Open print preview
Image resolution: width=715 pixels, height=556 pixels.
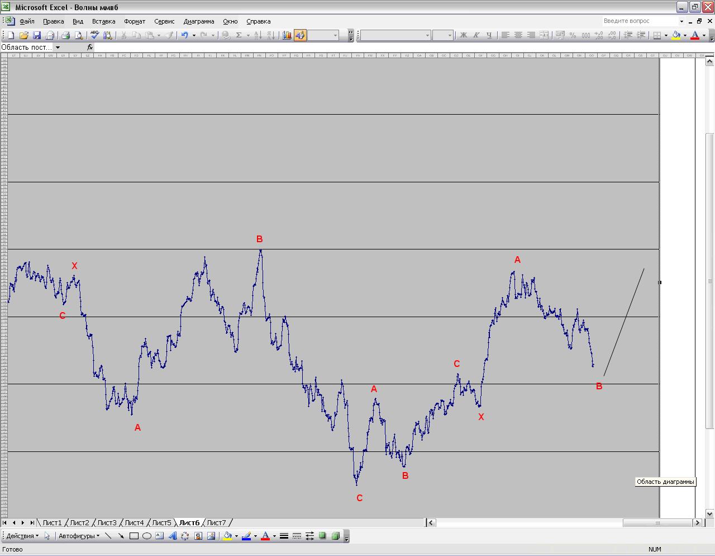coord(79,35)
